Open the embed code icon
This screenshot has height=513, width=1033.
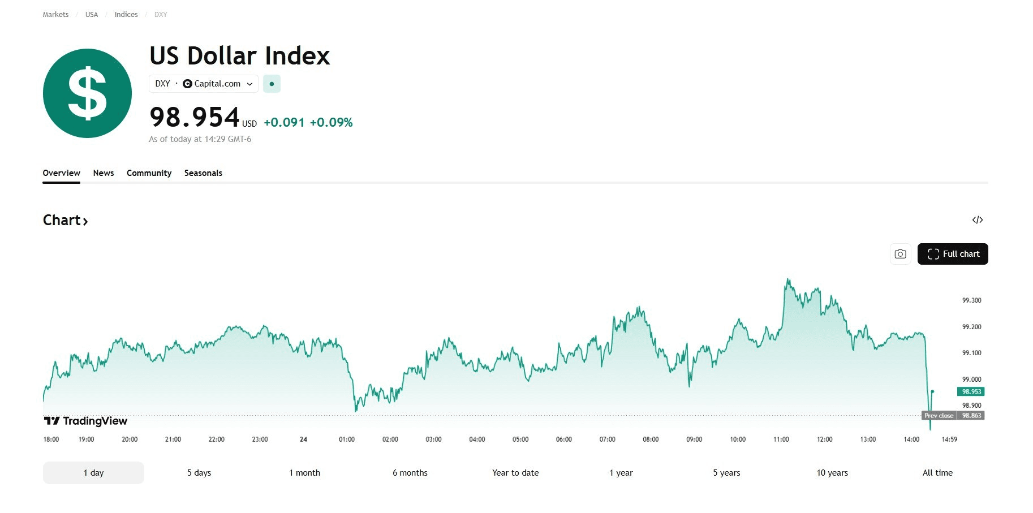coord(977,220)
